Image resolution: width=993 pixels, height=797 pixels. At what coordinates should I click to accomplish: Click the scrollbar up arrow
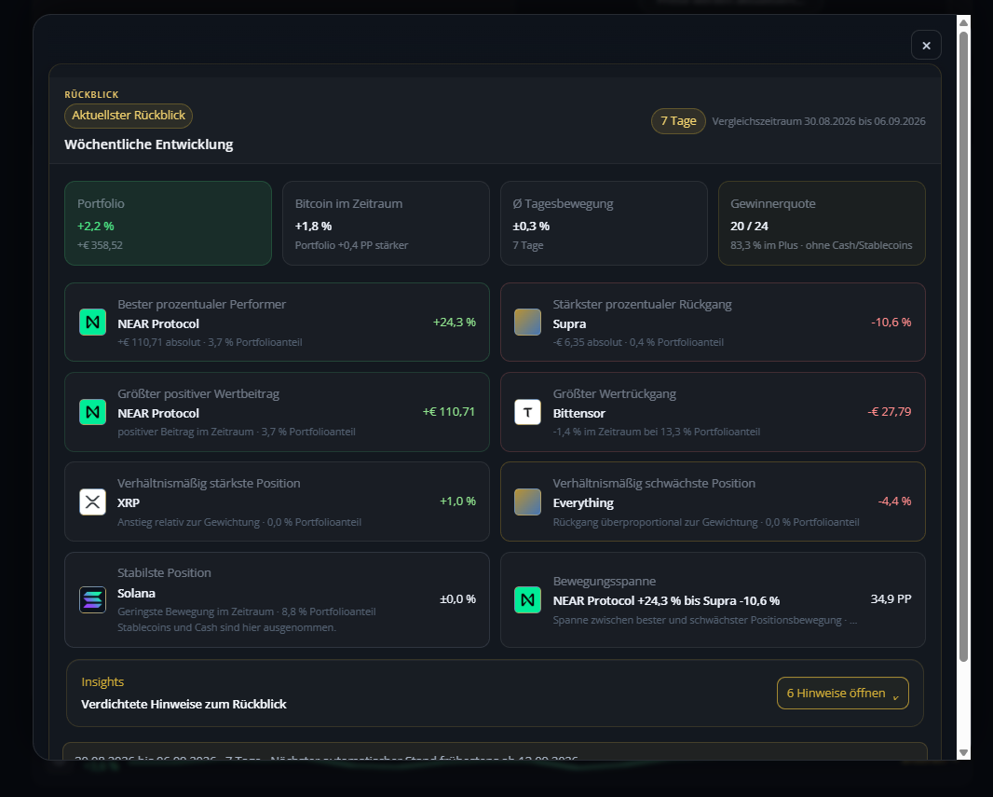tap(963, 22)
